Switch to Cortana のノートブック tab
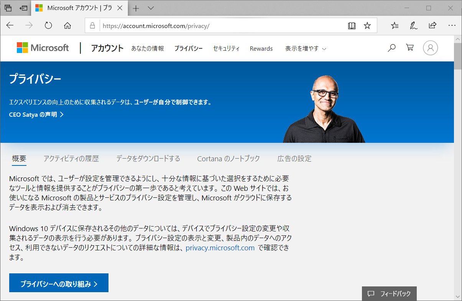462x301 pixels. (229, 159)
